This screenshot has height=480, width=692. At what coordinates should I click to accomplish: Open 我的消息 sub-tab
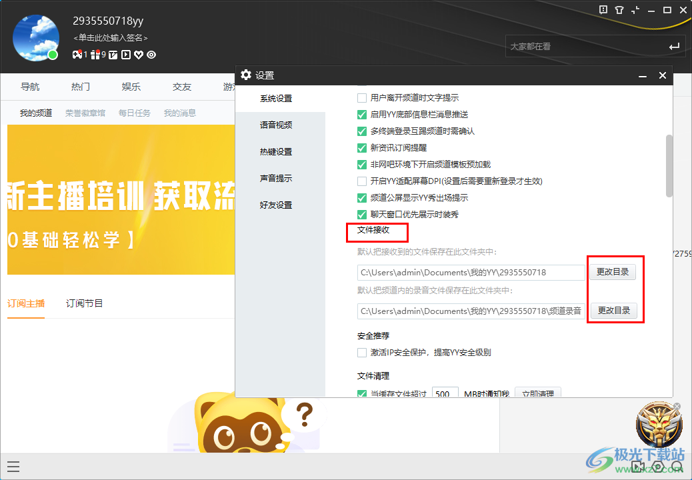pos(180,113)
